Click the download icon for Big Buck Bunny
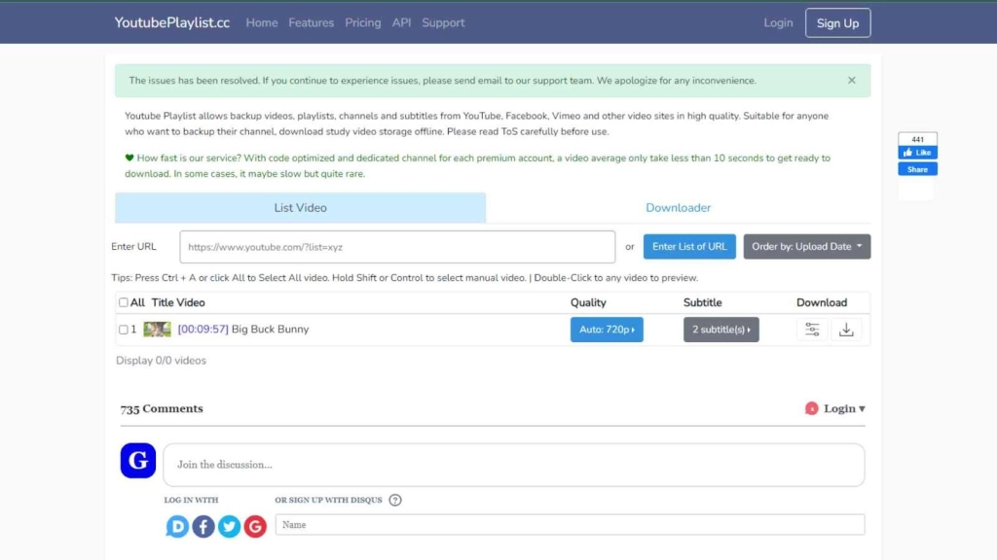Viewport: 997px width, 560px height. tap(846, 330)
